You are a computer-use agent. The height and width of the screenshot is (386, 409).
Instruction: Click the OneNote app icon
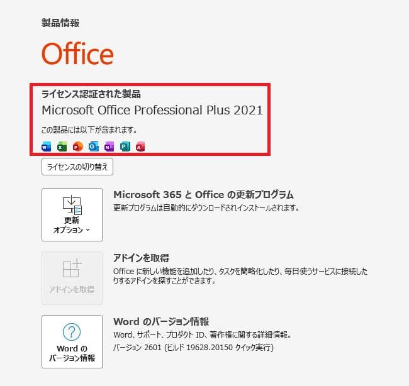tap(109, 146)
